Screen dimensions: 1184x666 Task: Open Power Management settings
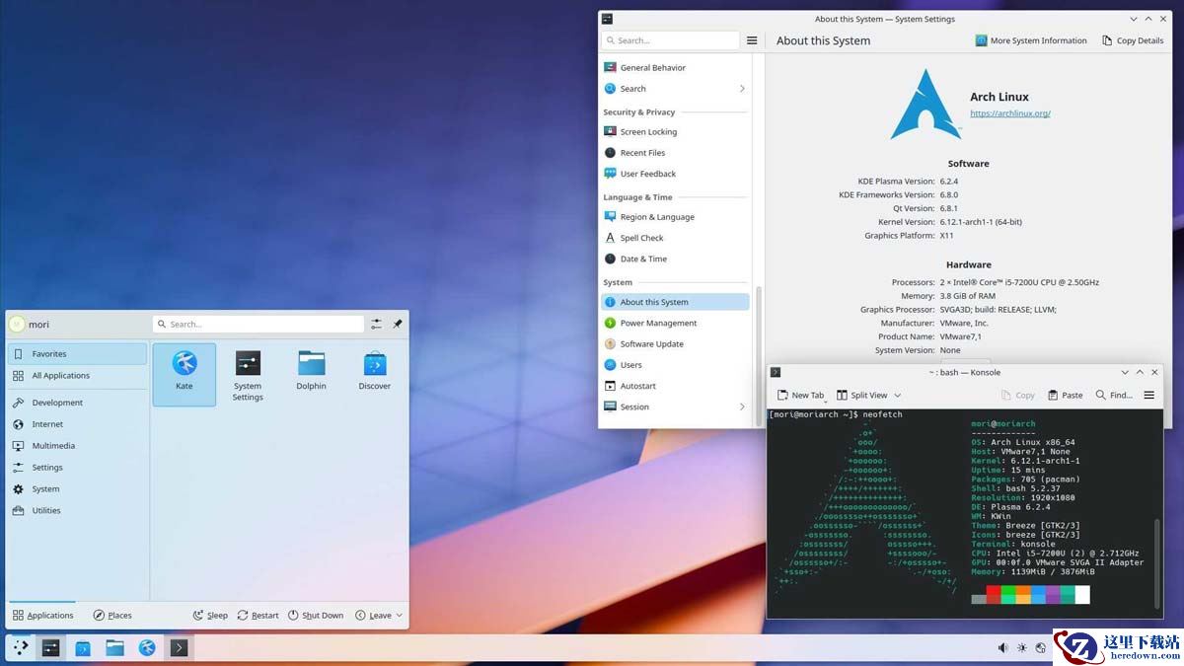(675, 323)
